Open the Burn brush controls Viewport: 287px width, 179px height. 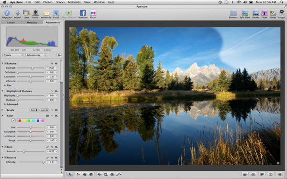pos(47,147)
